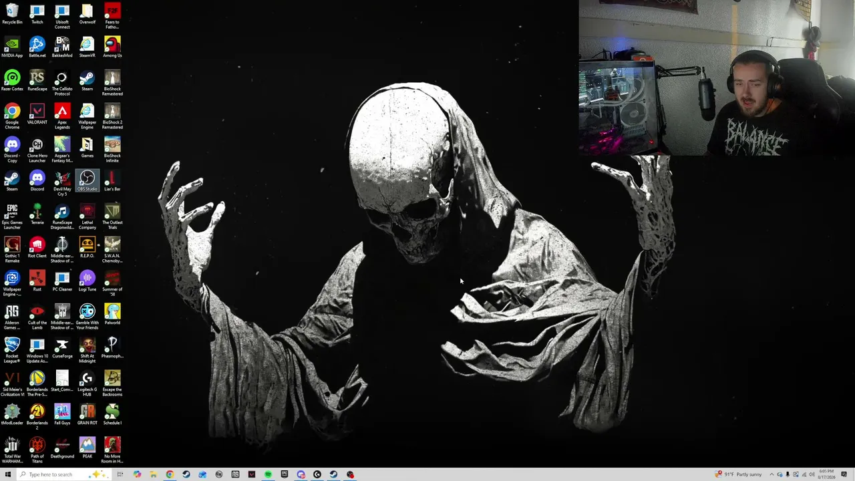Screen dimensions: 855x481
Task: Select the Borderlands 2 desktop icon
Action: (x=37, y=418)
